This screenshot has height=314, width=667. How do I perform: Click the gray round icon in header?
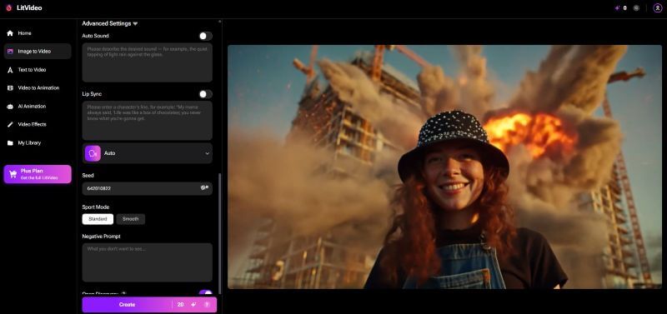point(636,8)
